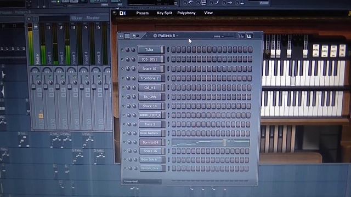Click the Born to B4 channel pan knob
This screenshot has height=197, width=351.
coord(129,142)
